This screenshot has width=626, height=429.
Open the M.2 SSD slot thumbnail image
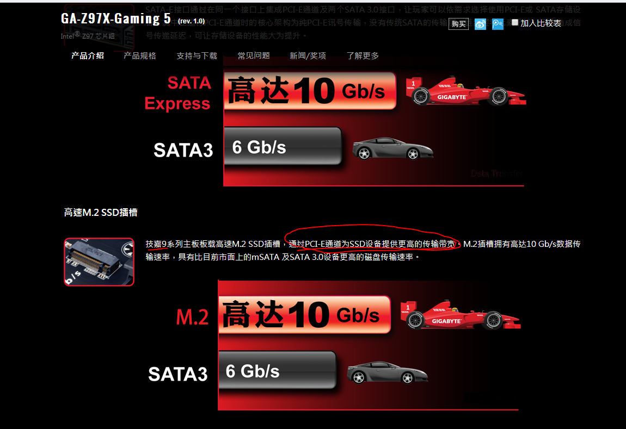(99, 262)
